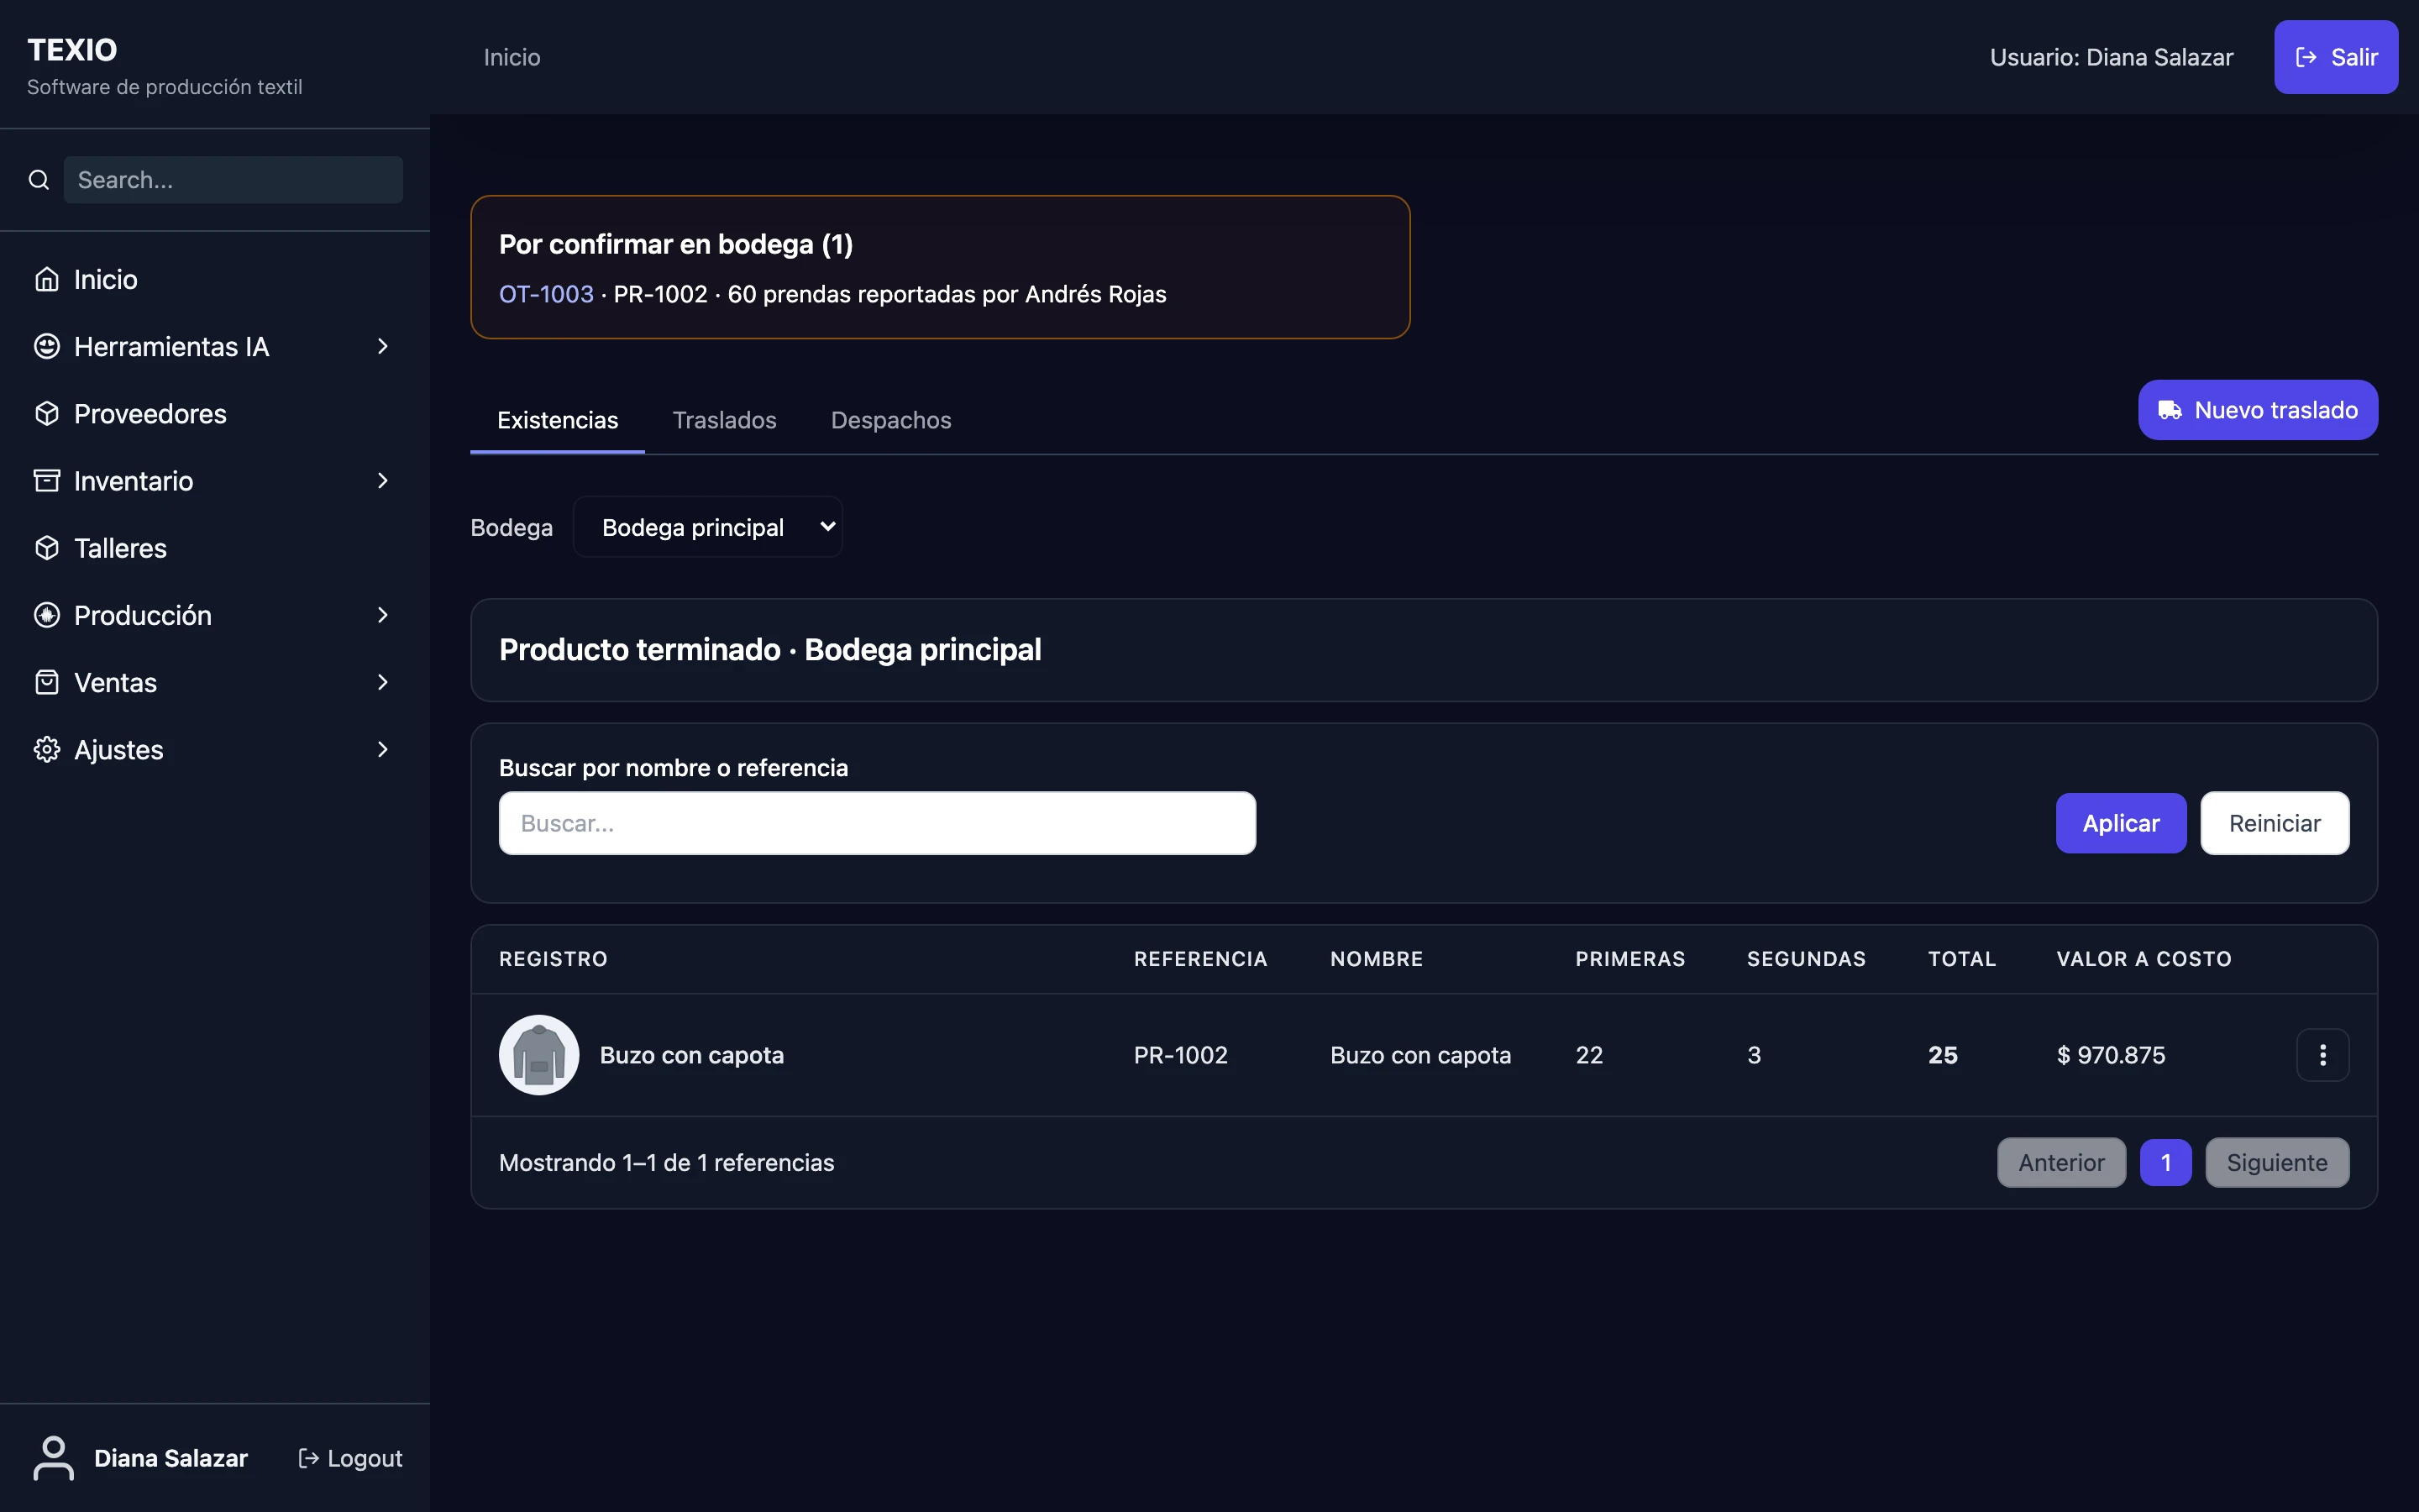Click the Proveedores box icon
Image resolution: width=2419 pixels, height=1512 pixels.
(x=47, y=413)
